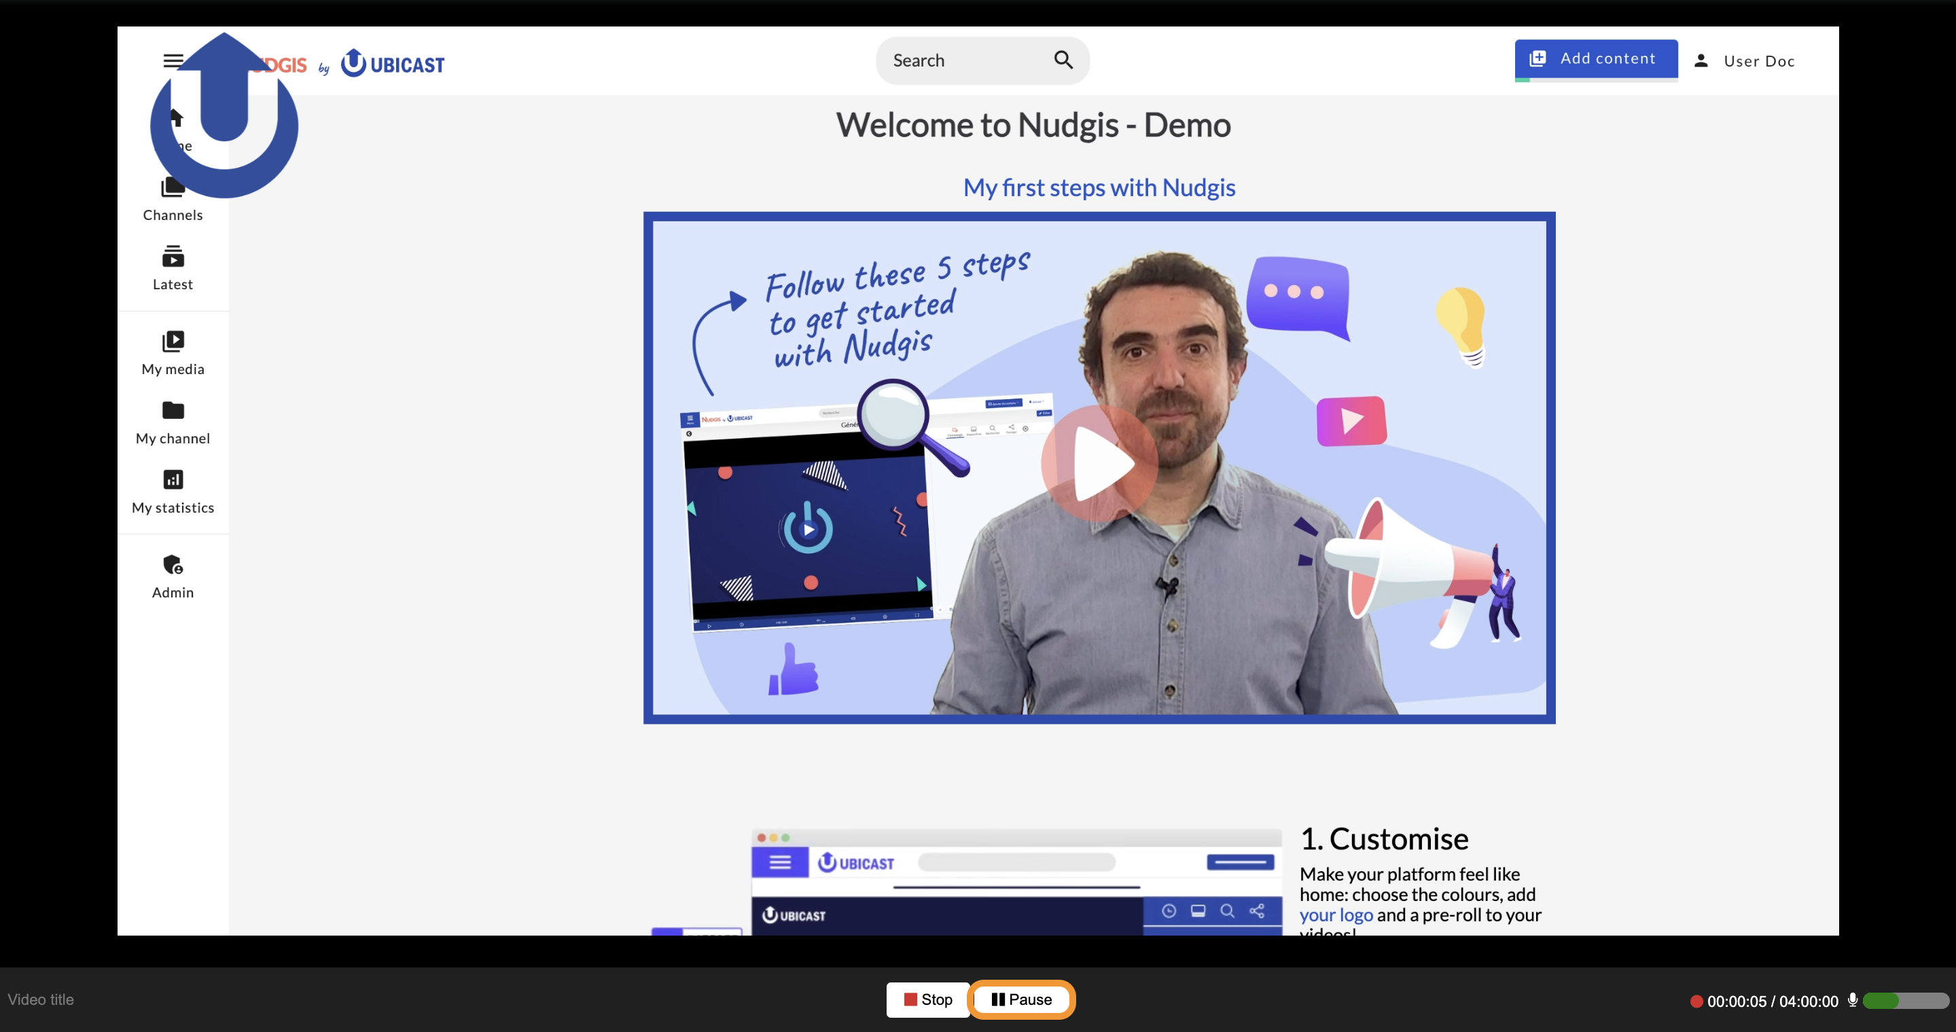Click the audio level meter

click(1905, 1001)
